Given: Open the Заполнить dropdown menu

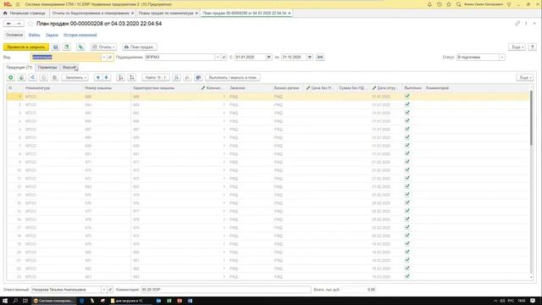Looking at the screenshot, I should (x=75, y=77).
